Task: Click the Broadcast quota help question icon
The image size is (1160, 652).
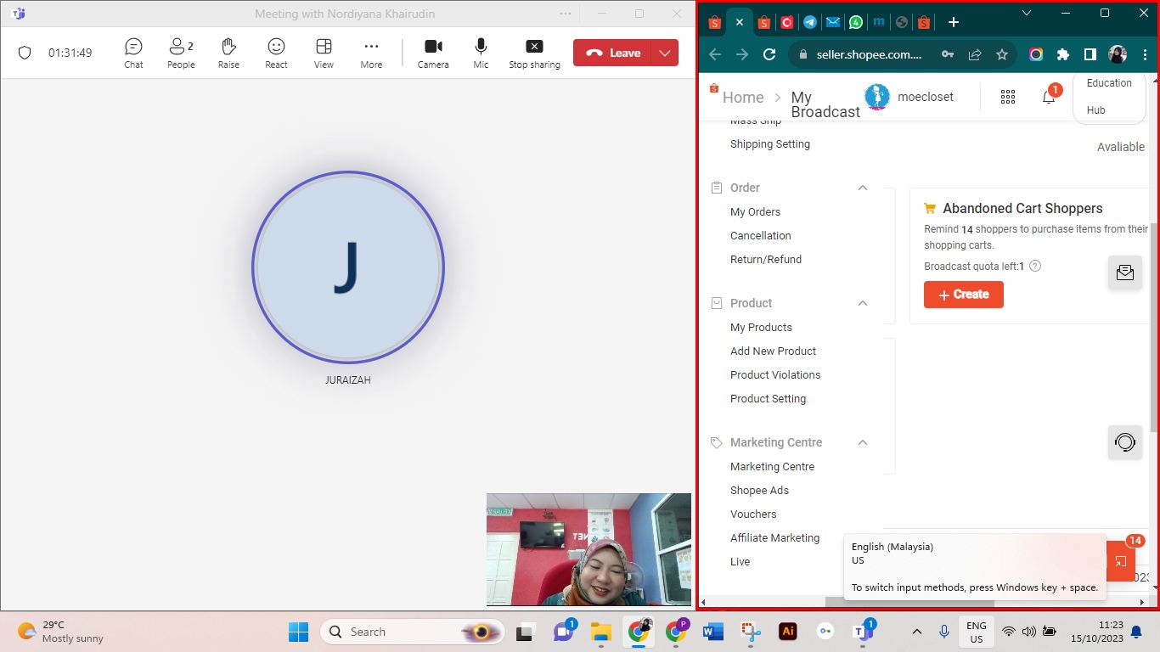Action: point(1035,266)
